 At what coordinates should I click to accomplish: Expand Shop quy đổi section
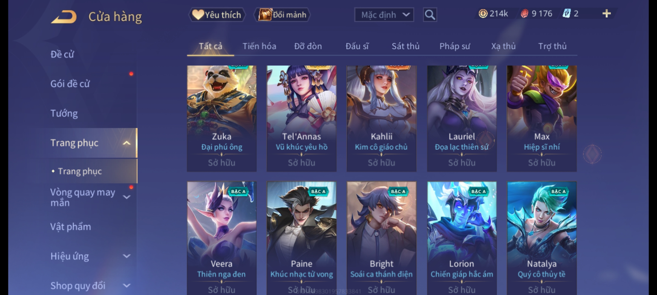click(126, 286)
